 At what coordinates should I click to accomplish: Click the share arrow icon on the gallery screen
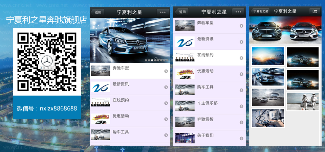[315, 11]
